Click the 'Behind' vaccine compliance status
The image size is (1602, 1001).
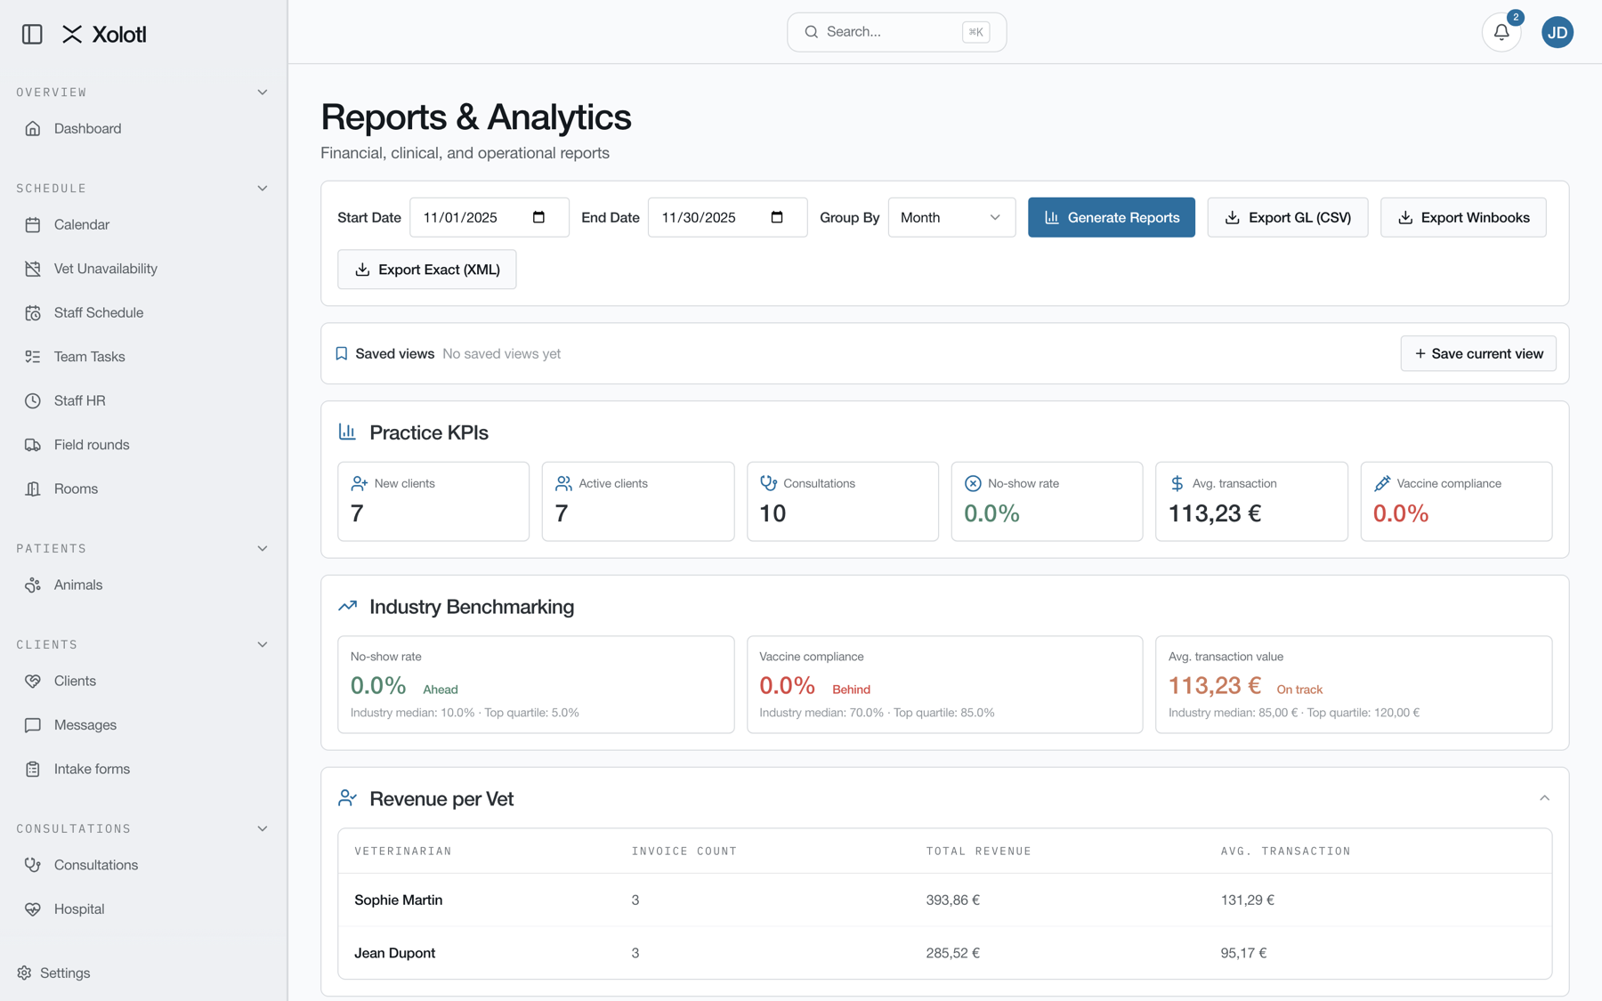pos(852,690)
